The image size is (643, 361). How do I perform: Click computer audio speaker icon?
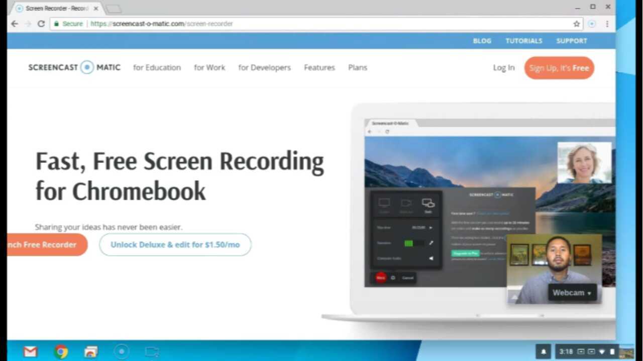(431, 258)
